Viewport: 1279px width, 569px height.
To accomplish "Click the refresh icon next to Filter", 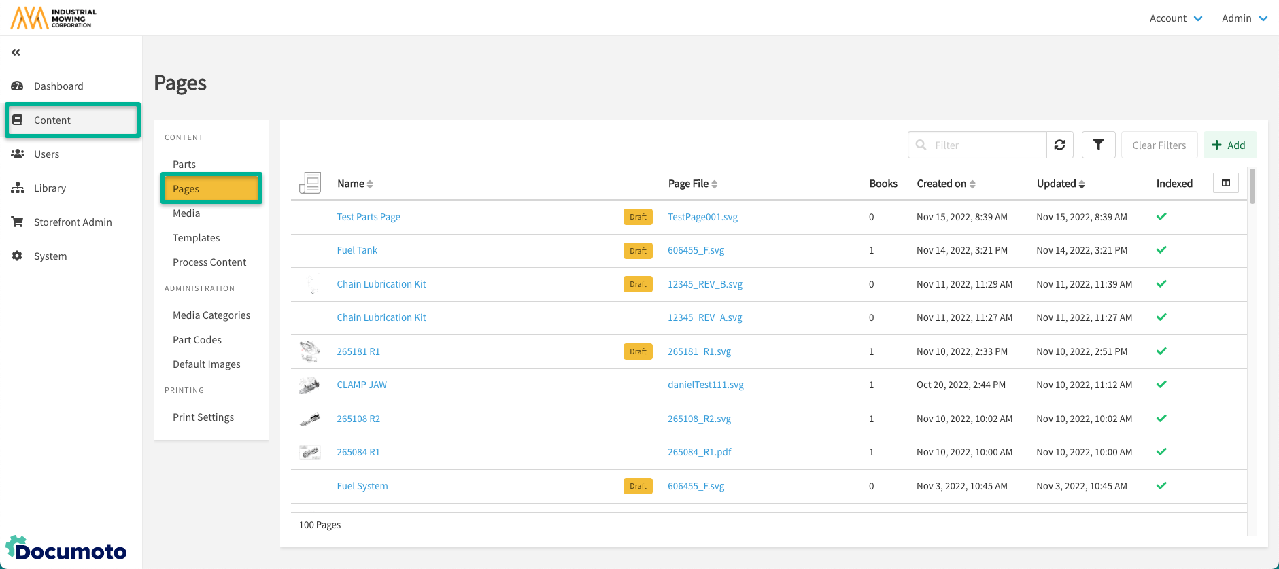I will click(1059, 145).
